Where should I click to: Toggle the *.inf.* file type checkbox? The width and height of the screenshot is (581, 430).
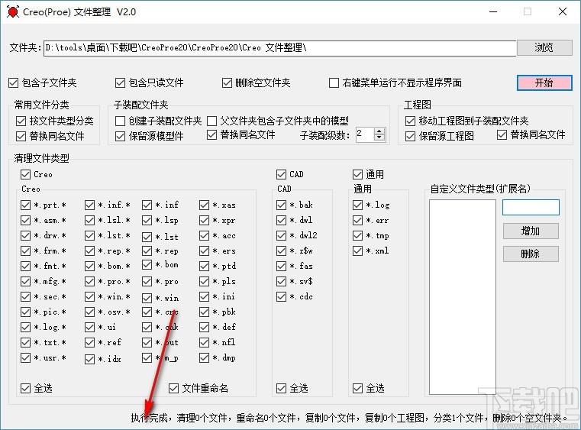(x=89, y=205)
